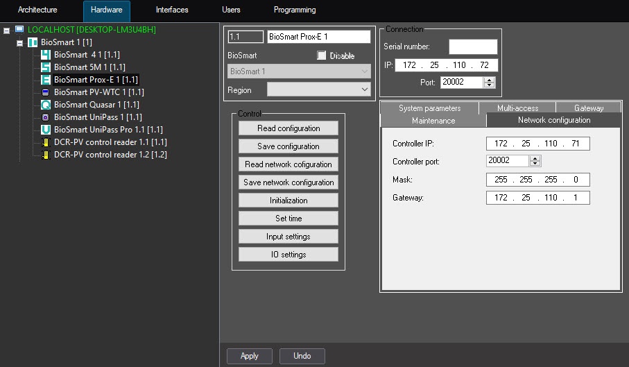
Task: Apply the changes
Action: [250, 356]
